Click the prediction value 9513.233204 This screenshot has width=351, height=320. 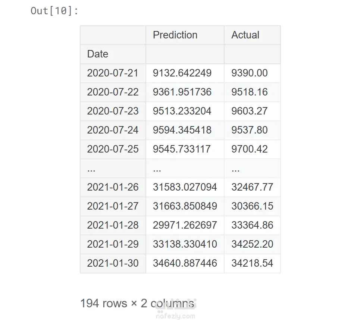(x=182, y=111)
